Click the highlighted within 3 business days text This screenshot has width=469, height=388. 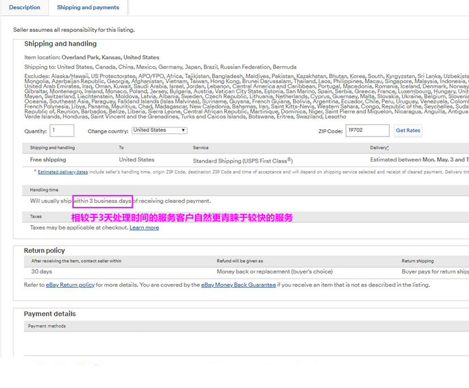click(x=103, y=201)
